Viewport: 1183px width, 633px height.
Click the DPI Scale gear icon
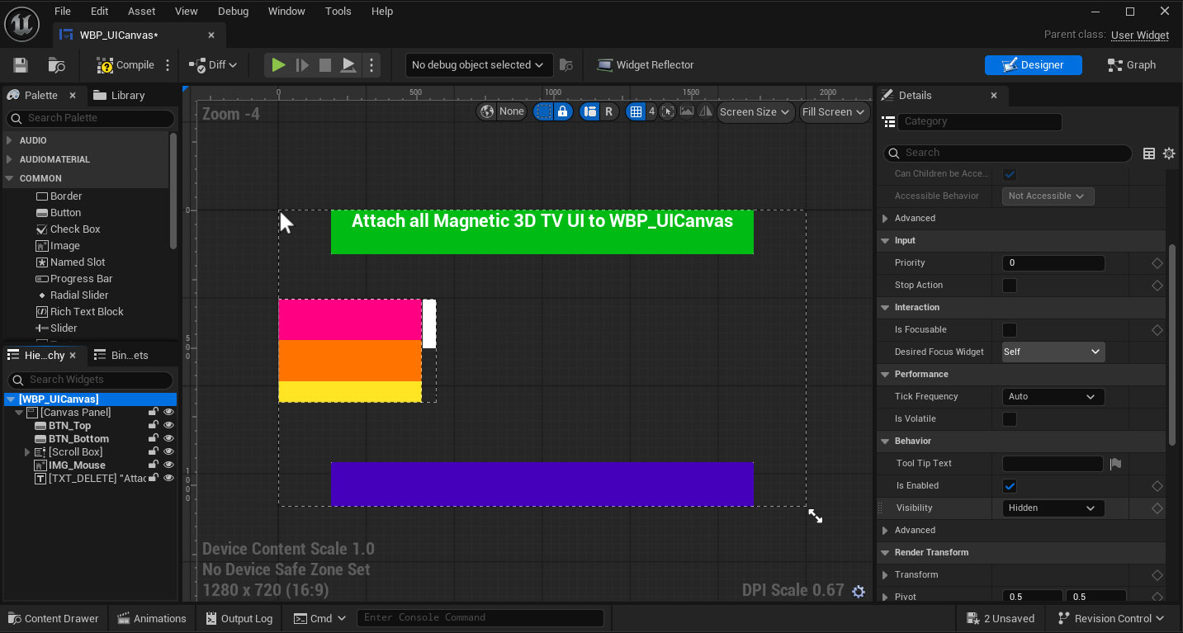coord(859,591)
